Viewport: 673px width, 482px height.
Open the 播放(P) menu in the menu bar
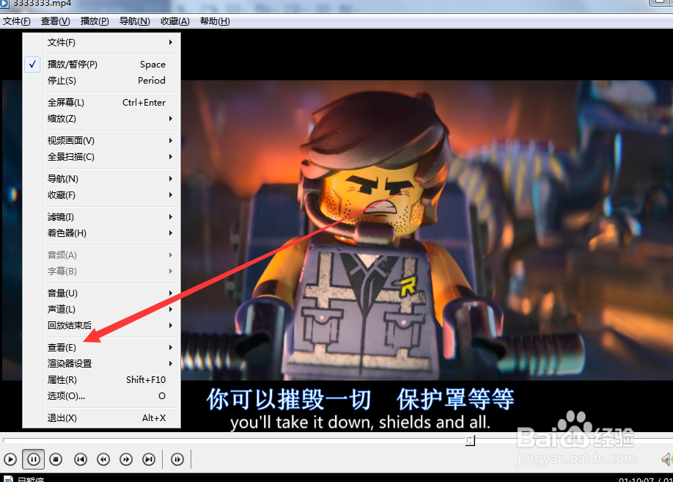(95, 21)
